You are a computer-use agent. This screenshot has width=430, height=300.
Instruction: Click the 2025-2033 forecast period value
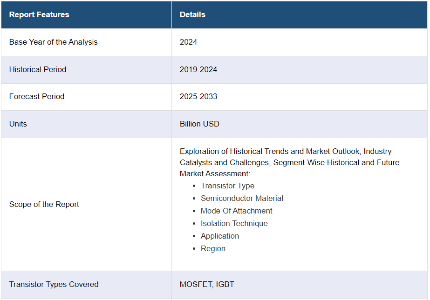click(198, 97)
